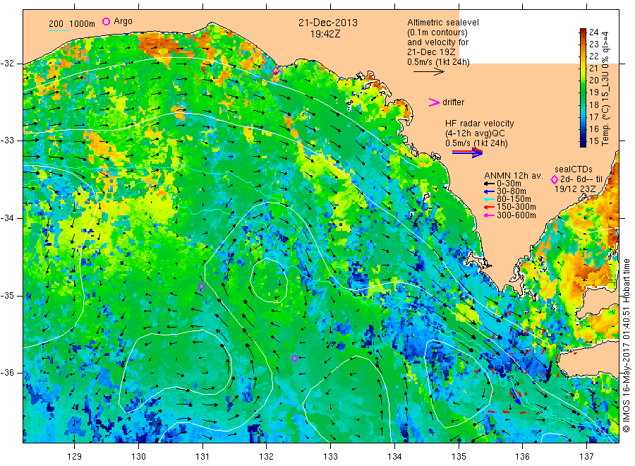This screenshot has width=635, height=466.
Task: Click the 'HF radar velocity' caption
Action: (x=480, y=123)
